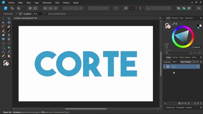This screenshot has height=114, width=203.
Task: Switch to the Muestras tab
Action: [x=175, y=18]
